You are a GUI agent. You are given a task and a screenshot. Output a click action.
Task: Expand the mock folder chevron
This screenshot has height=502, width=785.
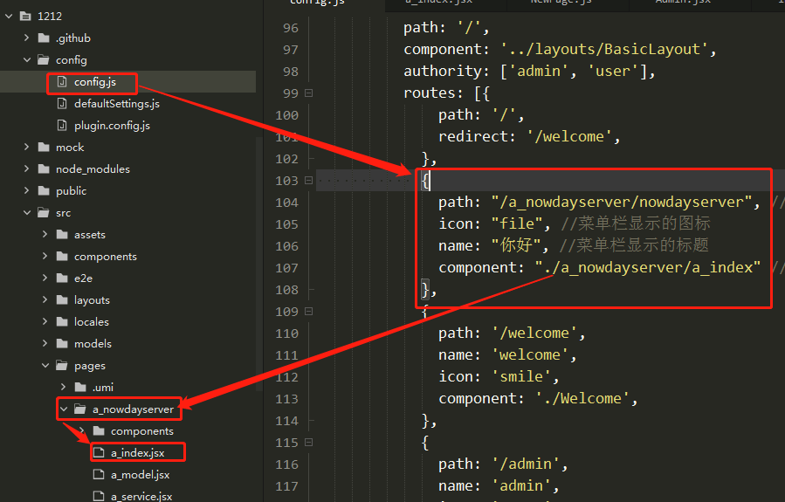[x=26, y=147]
